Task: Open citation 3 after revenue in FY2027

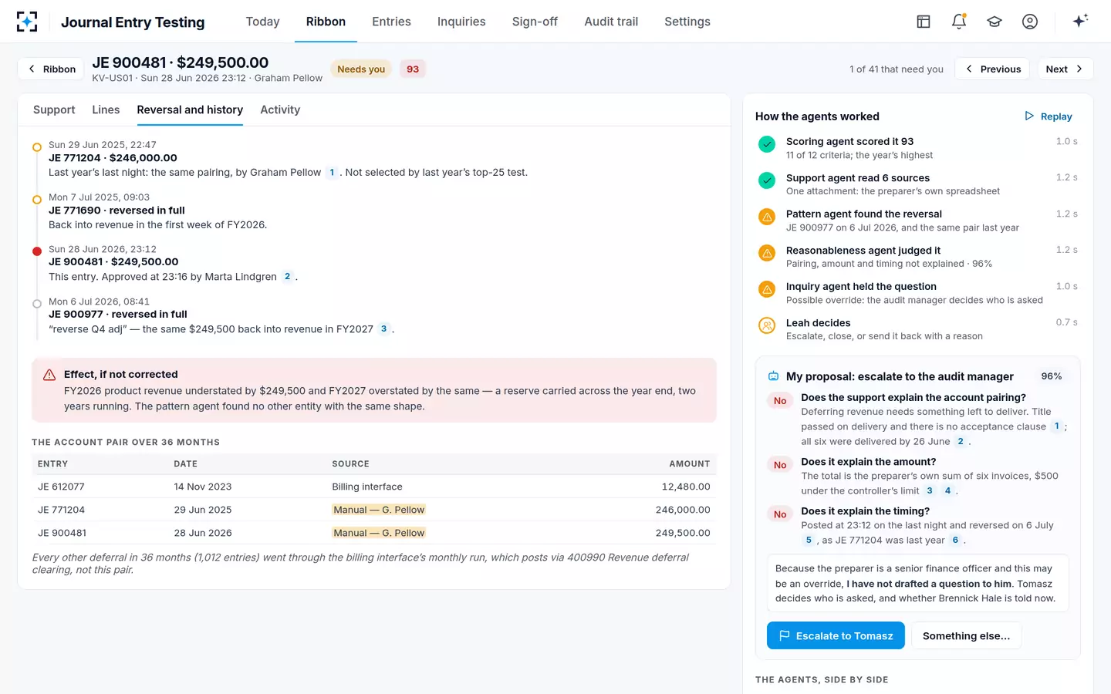Action: tap(383, 329)
